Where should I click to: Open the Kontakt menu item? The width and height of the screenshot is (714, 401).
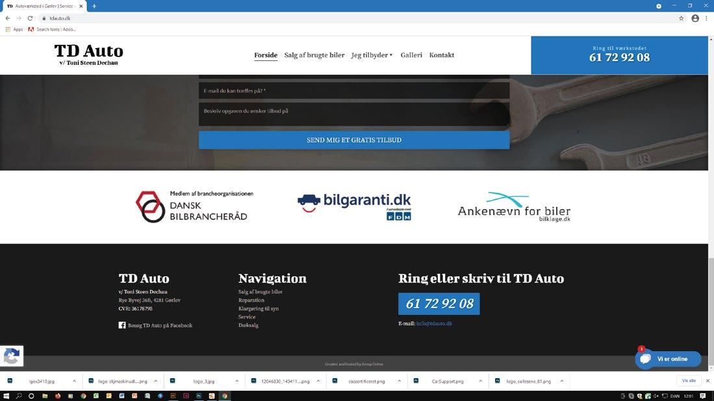pyautogui.click(x=442, y=55)
